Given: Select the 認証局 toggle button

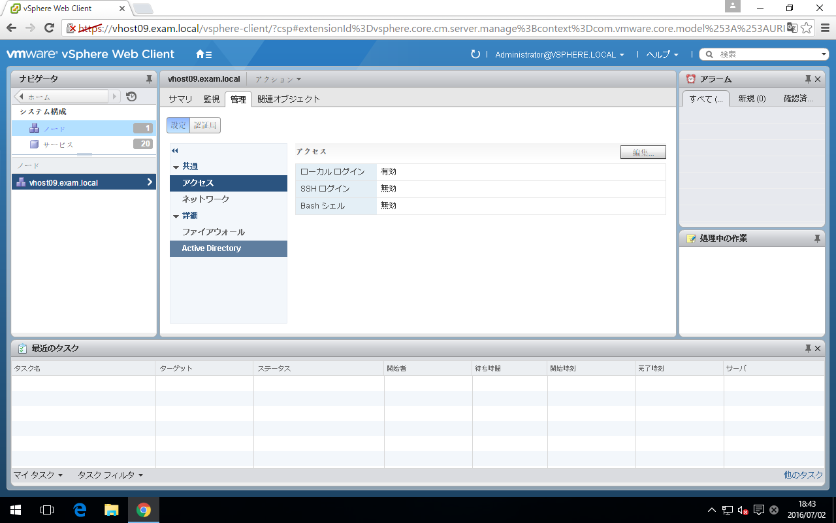Looking at the screenshot, I should click(205, 126).
